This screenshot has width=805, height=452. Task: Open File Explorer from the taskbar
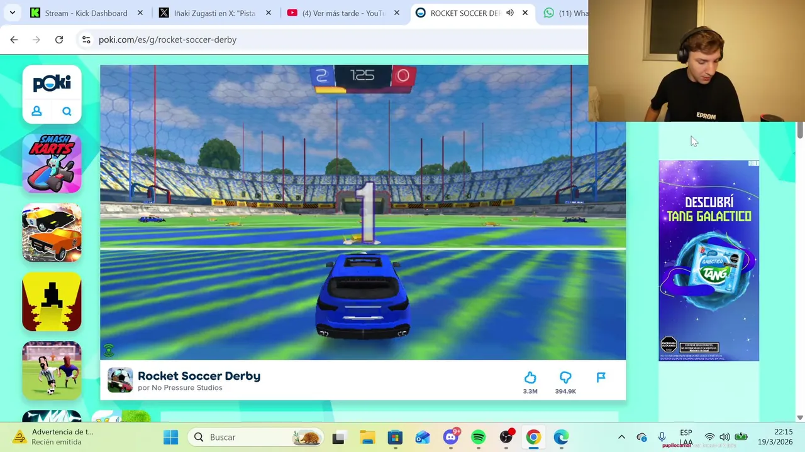click(367, 437)
